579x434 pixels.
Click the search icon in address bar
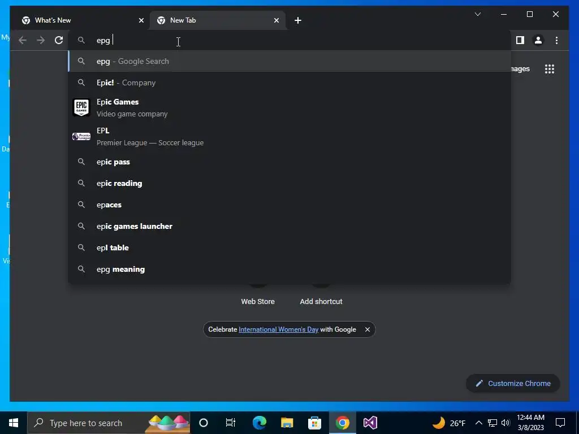[x=81, y=40]
